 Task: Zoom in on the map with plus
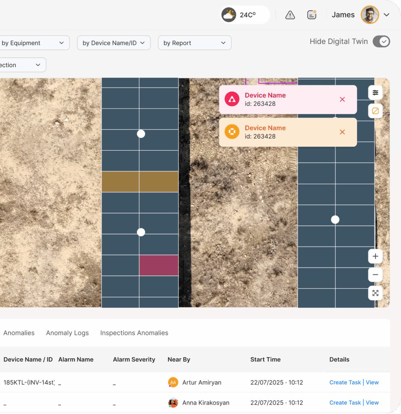[x=375, y=256]
